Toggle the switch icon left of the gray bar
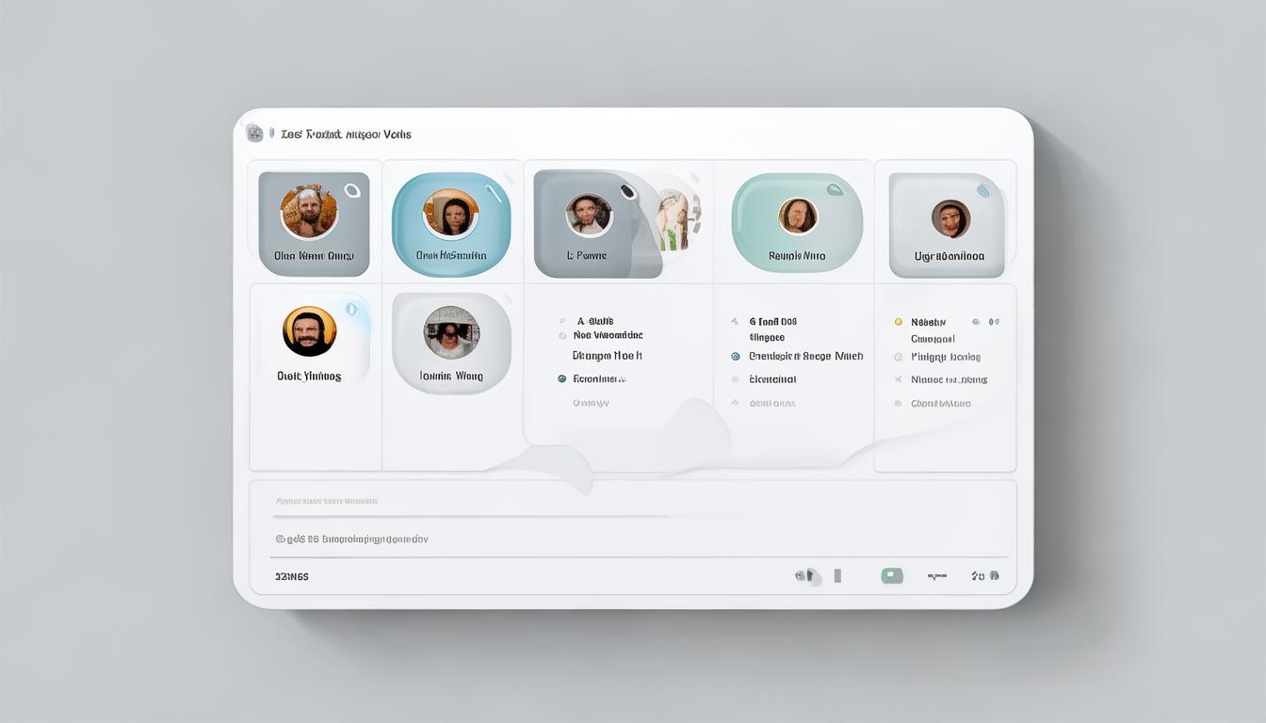This screenshot has width=1266, height=723. [x=805, y=575]
